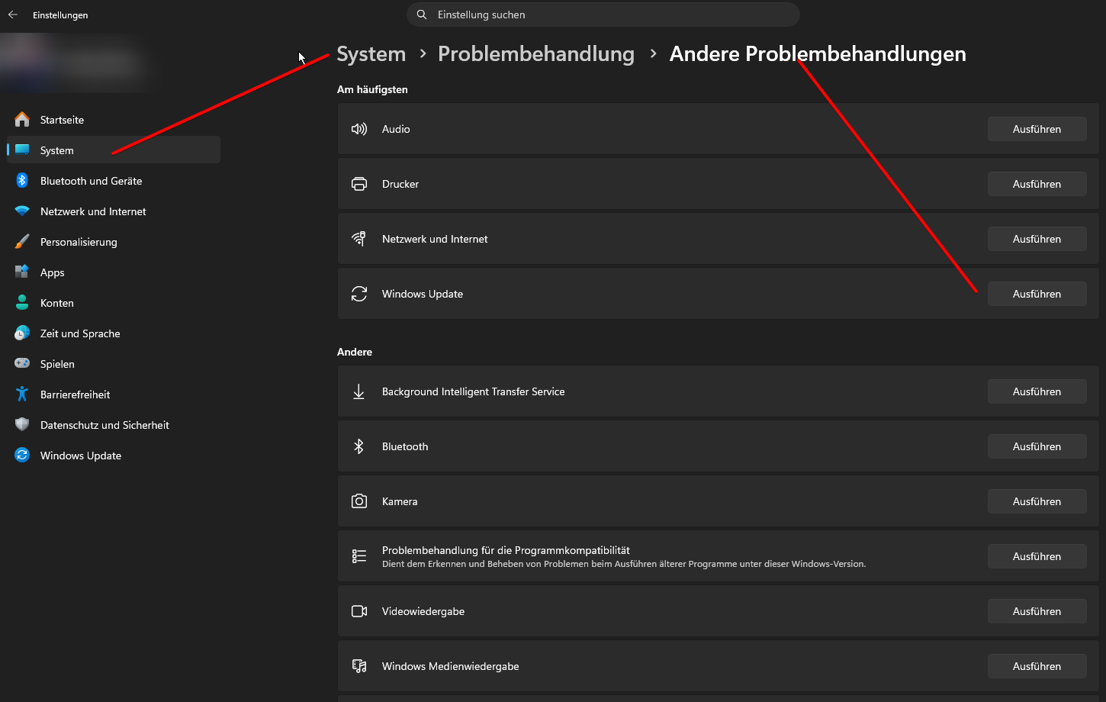Run the Kamera troubleshooter

tap(1037, 501)
